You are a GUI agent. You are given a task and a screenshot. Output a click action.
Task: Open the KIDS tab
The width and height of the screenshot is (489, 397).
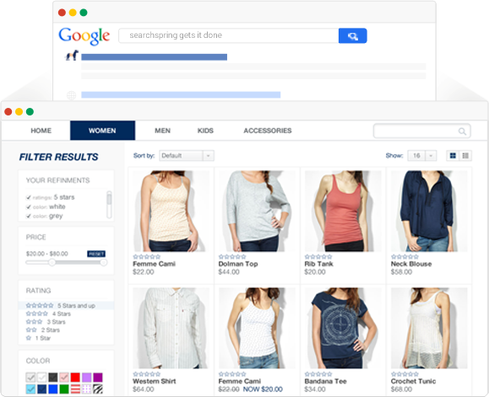pyautogui.click(x=205, y=131)
